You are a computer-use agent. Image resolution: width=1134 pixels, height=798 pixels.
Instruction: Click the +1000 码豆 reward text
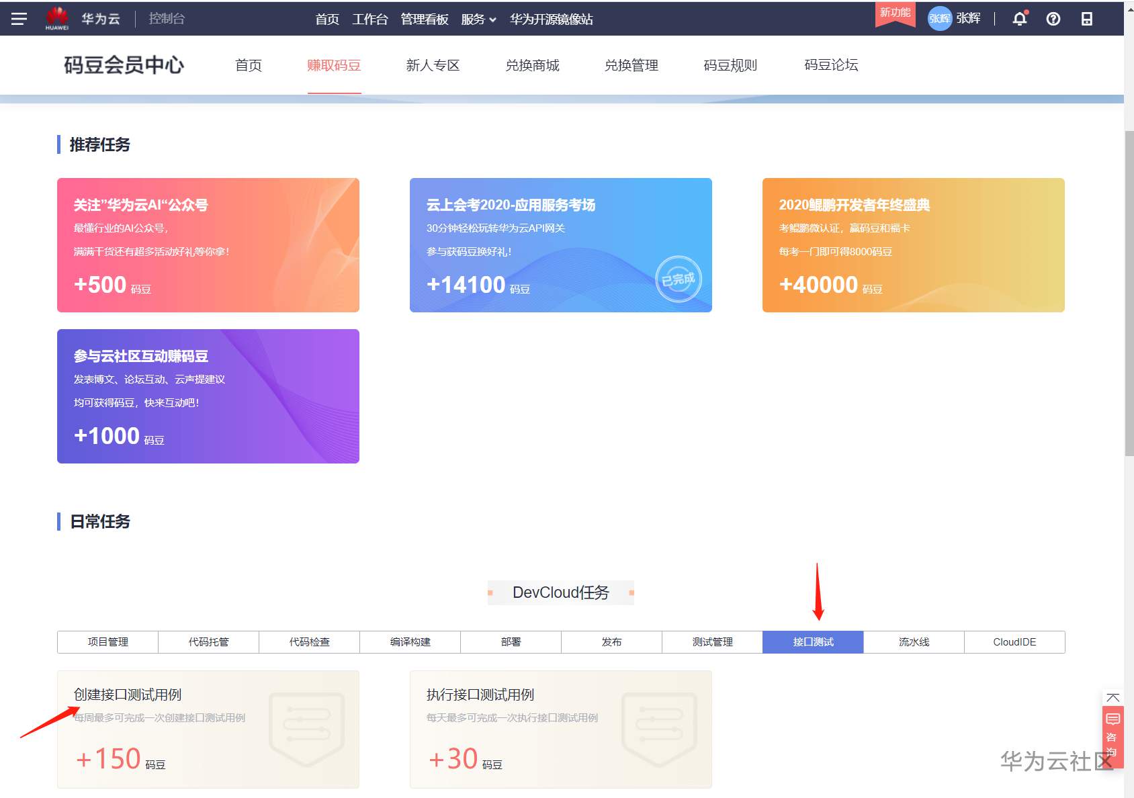tap(119, 436)
